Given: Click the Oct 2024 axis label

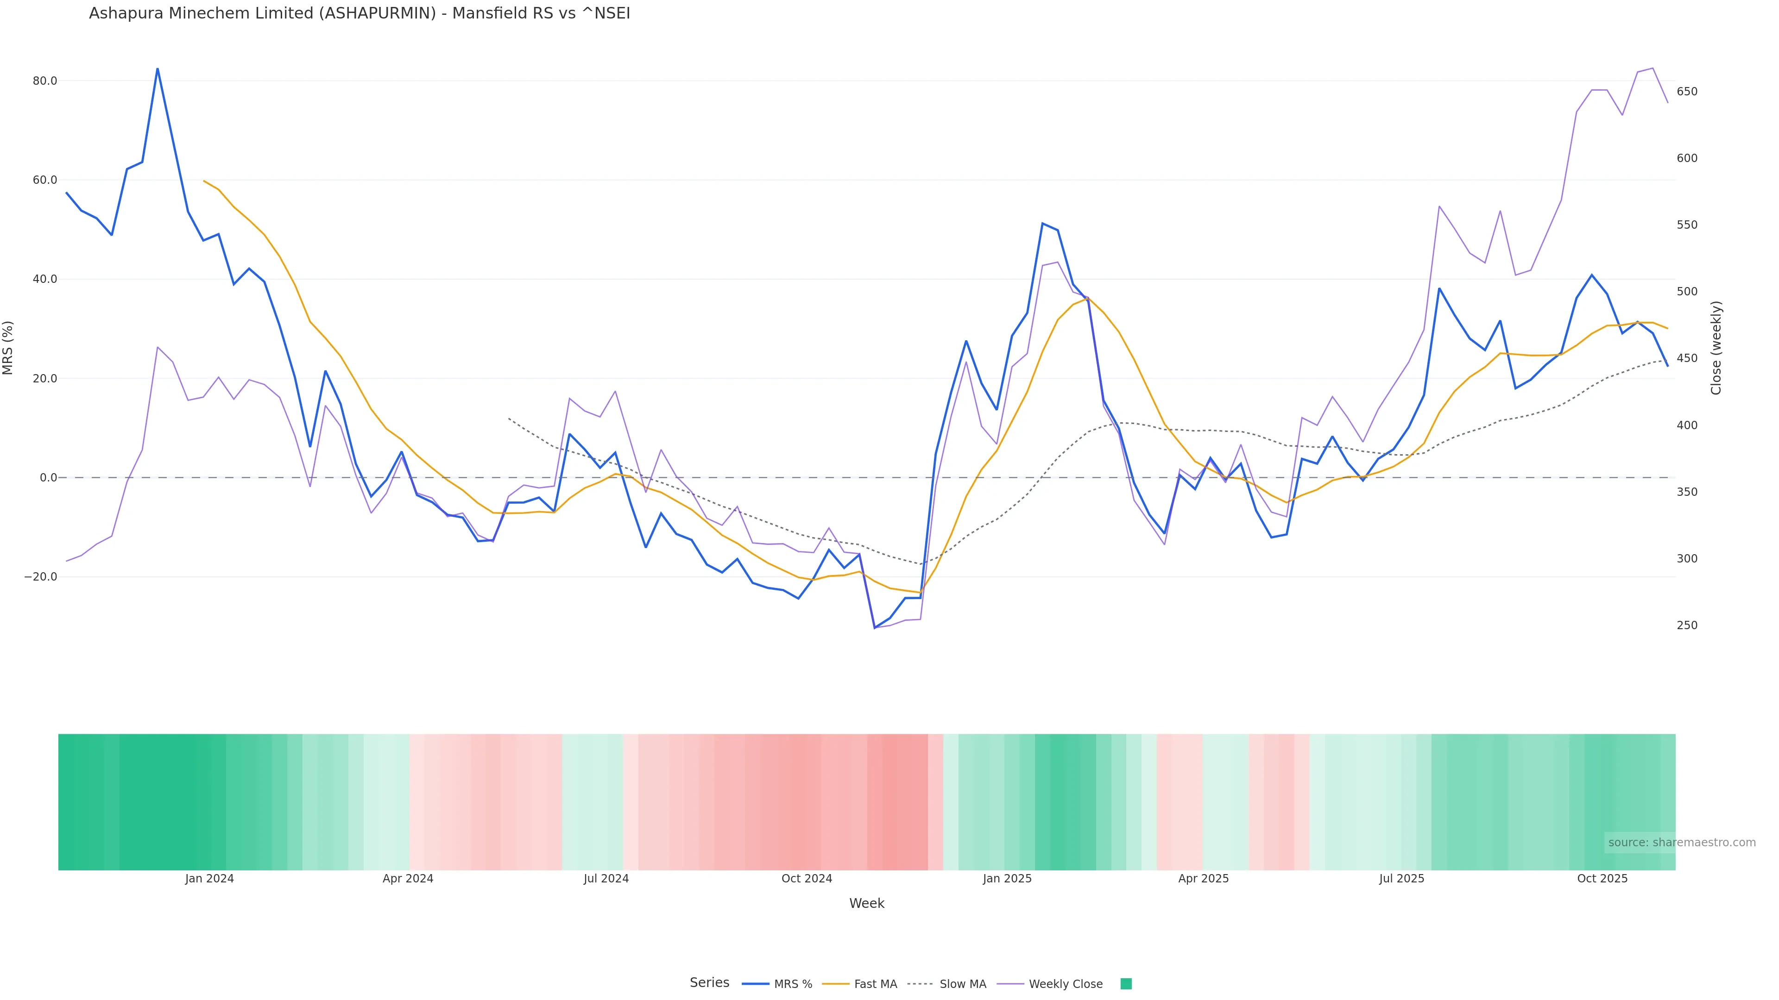Looking at the screenshot, I should 807,879.
